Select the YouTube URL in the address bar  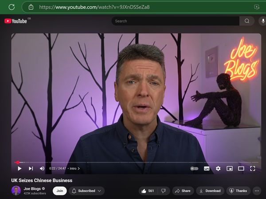tap(94, 7)
